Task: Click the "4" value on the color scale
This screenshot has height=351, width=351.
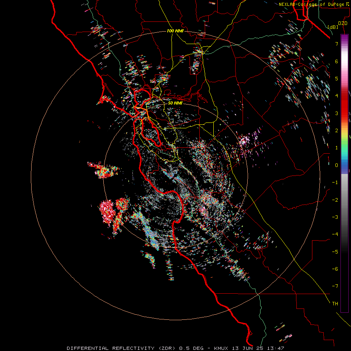Action: pos(337,96)
